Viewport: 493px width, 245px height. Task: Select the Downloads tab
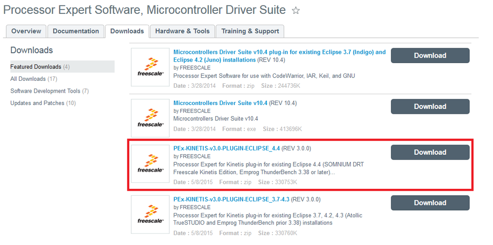pyautogui.click(x=127, y=31)
